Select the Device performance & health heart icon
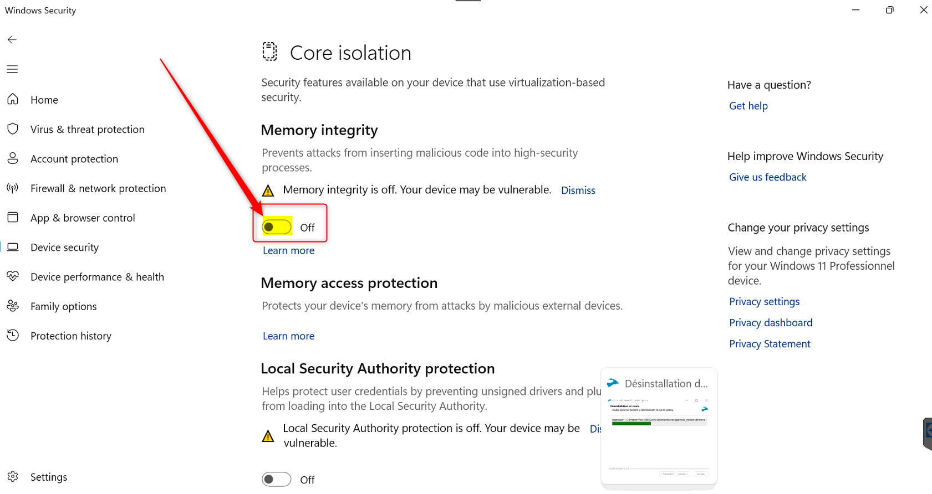 [13, 276]
